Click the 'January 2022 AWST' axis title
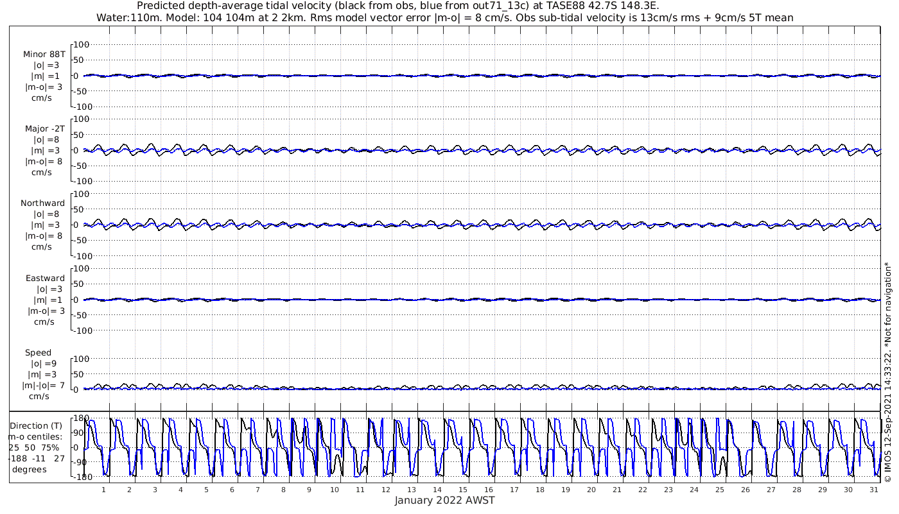Image resolution: width=899 pixels, height=514 pixels. [x=444, y=501]
